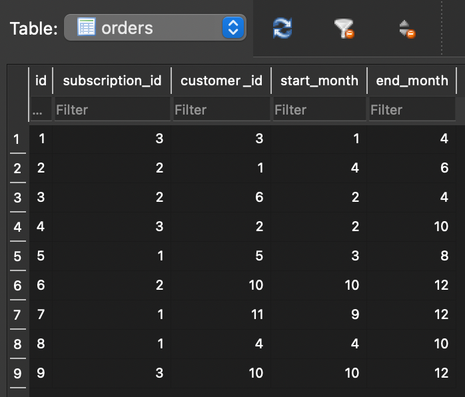465x397 pixels.
Task: Sort by the id column header
Action: [41, 81]
